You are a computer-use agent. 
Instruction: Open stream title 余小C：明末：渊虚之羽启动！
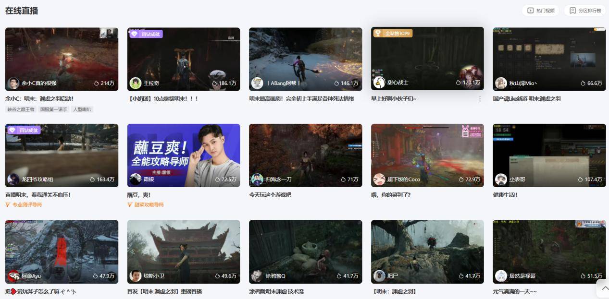[x=39, y=99]
